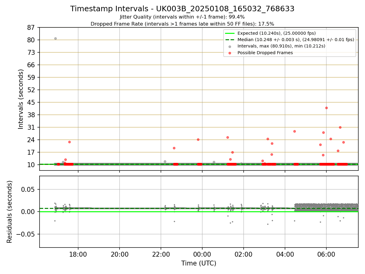Image resolution: width=365 pixels, height=274 pixels.
Task: Click legend entry 'Median (10.248 +/- 0.003 s)'
Action: [x=296, y=40]
